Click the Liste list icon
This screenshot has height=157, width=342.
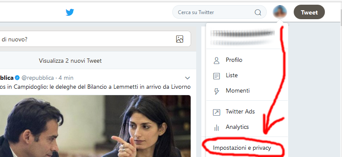point(216,76)
